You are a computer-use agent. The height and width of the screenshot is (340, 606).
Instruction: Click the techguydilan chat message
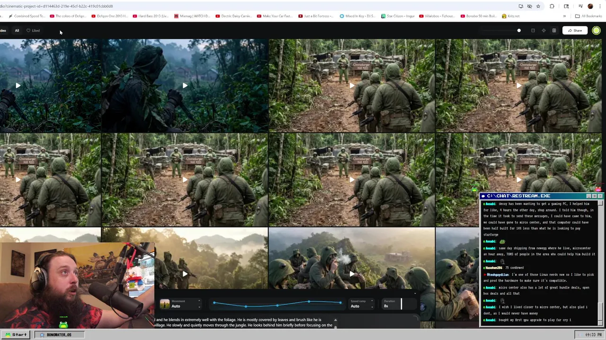pyautogui.click(x=539, y=277)
